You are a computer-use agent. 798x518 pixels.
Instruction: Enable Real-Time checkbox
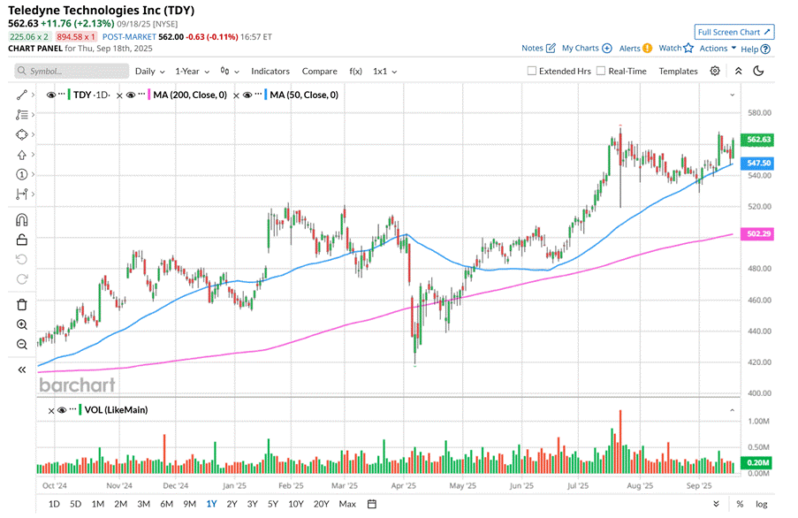pyautogui.click(x=601, y=71)
